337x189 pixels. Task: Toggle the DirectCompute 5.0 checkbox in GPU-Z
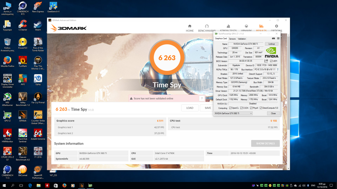point(261,108)
